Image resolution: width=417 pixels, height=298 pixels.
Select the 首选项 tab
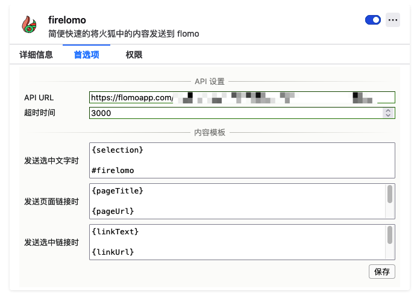point(86,55)
